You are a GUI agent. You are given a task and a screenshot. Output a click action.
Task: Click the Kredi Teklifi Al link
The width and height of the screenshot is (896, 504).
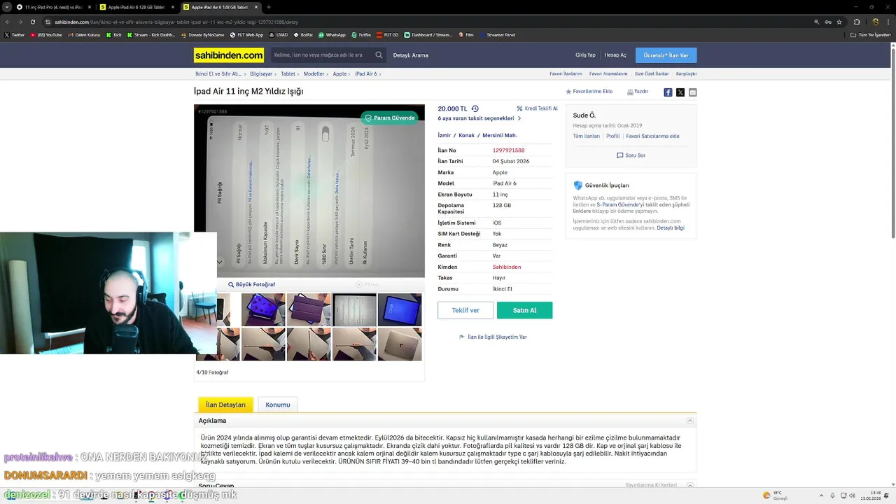(x=537, y=108)
